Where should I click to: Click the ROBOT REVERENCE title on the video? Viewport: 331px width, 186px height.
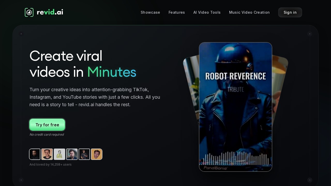(x=236, y=76)
